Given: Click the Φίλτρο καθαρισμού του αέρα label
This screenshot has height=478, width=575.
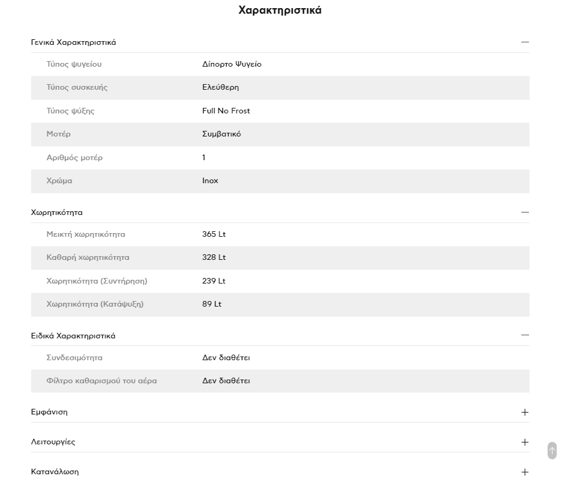Looking at the screenshot, I should point(102,381).
